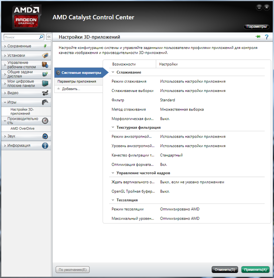Click the Видео camera icon
274x278 pixels.
[x=45, y=93]
